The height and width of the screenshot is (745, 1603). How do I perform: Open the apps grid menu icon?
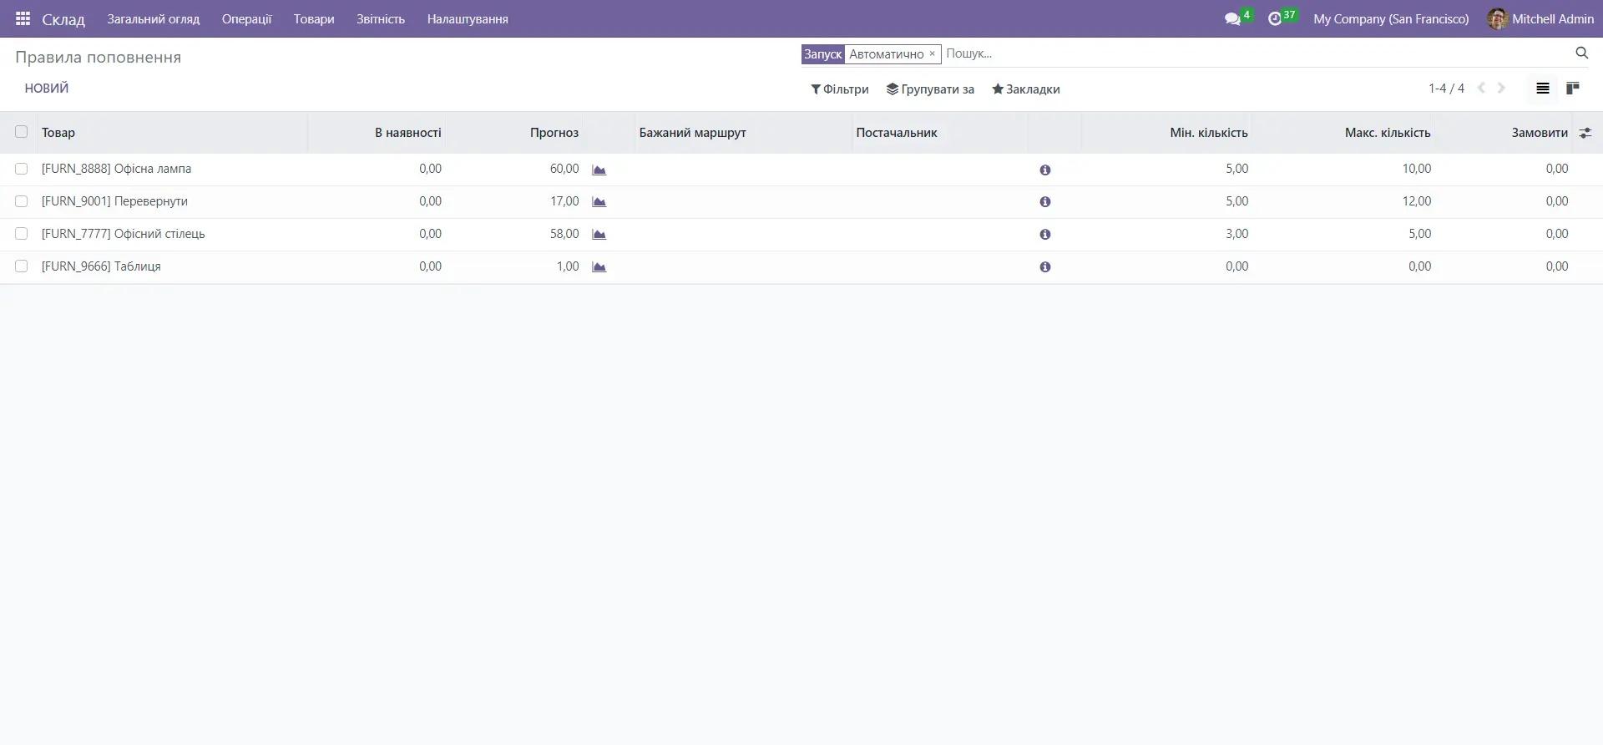coord(23,18)
